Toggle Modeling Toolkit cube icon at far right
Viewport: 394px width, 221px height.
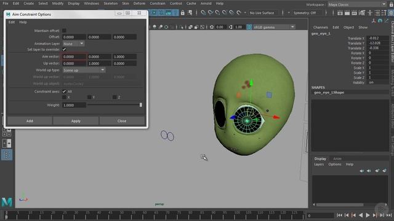[x=391, y=13]
